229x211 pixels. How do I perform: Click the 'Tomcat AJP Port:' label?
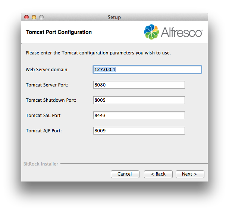44,131
